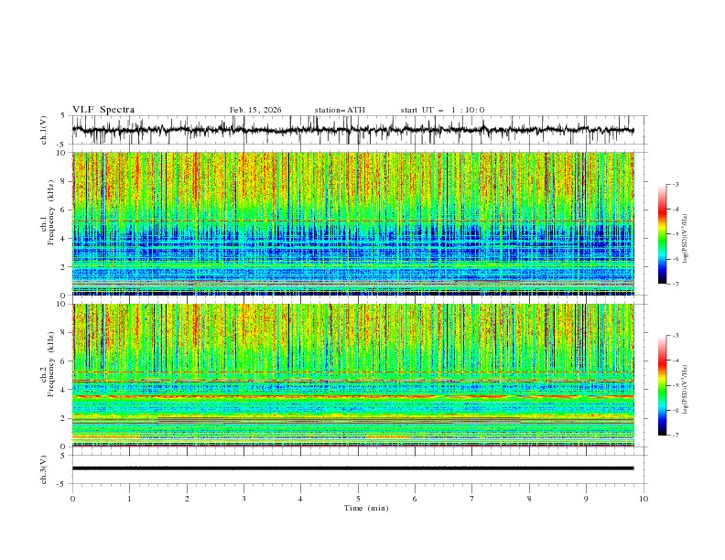The image size is (725, 560).
Task: Click the "-5" tick on ch.2 colorbar
Action: pos(675,385)
